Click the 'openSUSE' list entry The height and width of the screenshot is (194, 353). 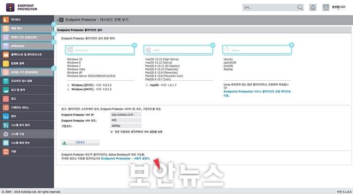coord(230,63)
